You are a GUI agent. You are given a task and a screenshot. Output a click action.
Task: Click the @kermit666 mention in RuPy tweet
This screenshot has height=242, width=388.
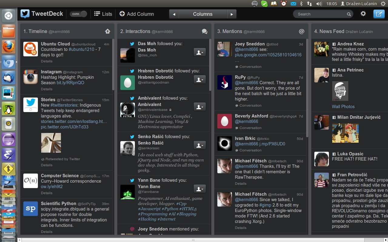pos(246,83)
